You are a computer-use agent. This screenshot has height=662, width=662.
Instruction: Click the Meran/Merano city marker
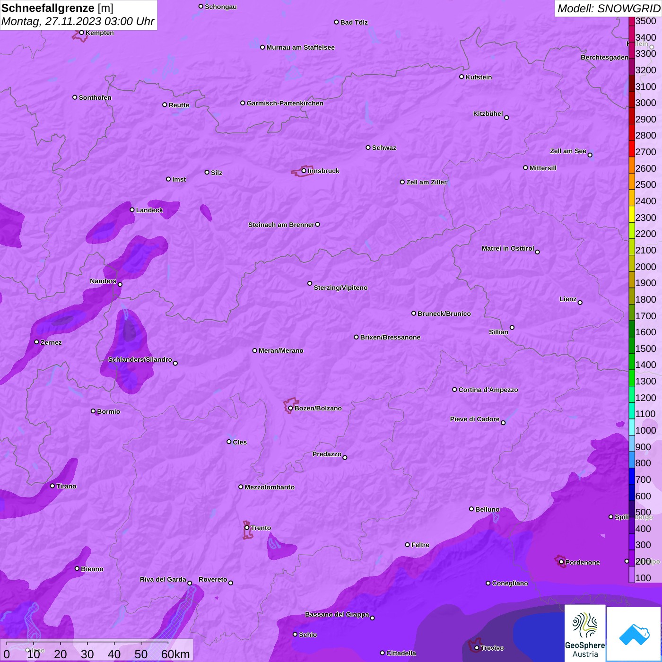tap(254, 350)
